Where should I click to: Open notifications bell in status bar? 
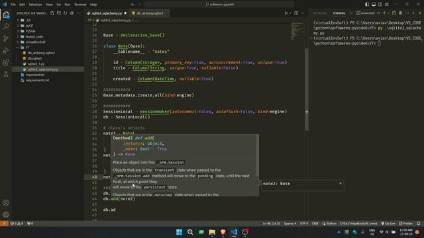(x=419, y=223)
